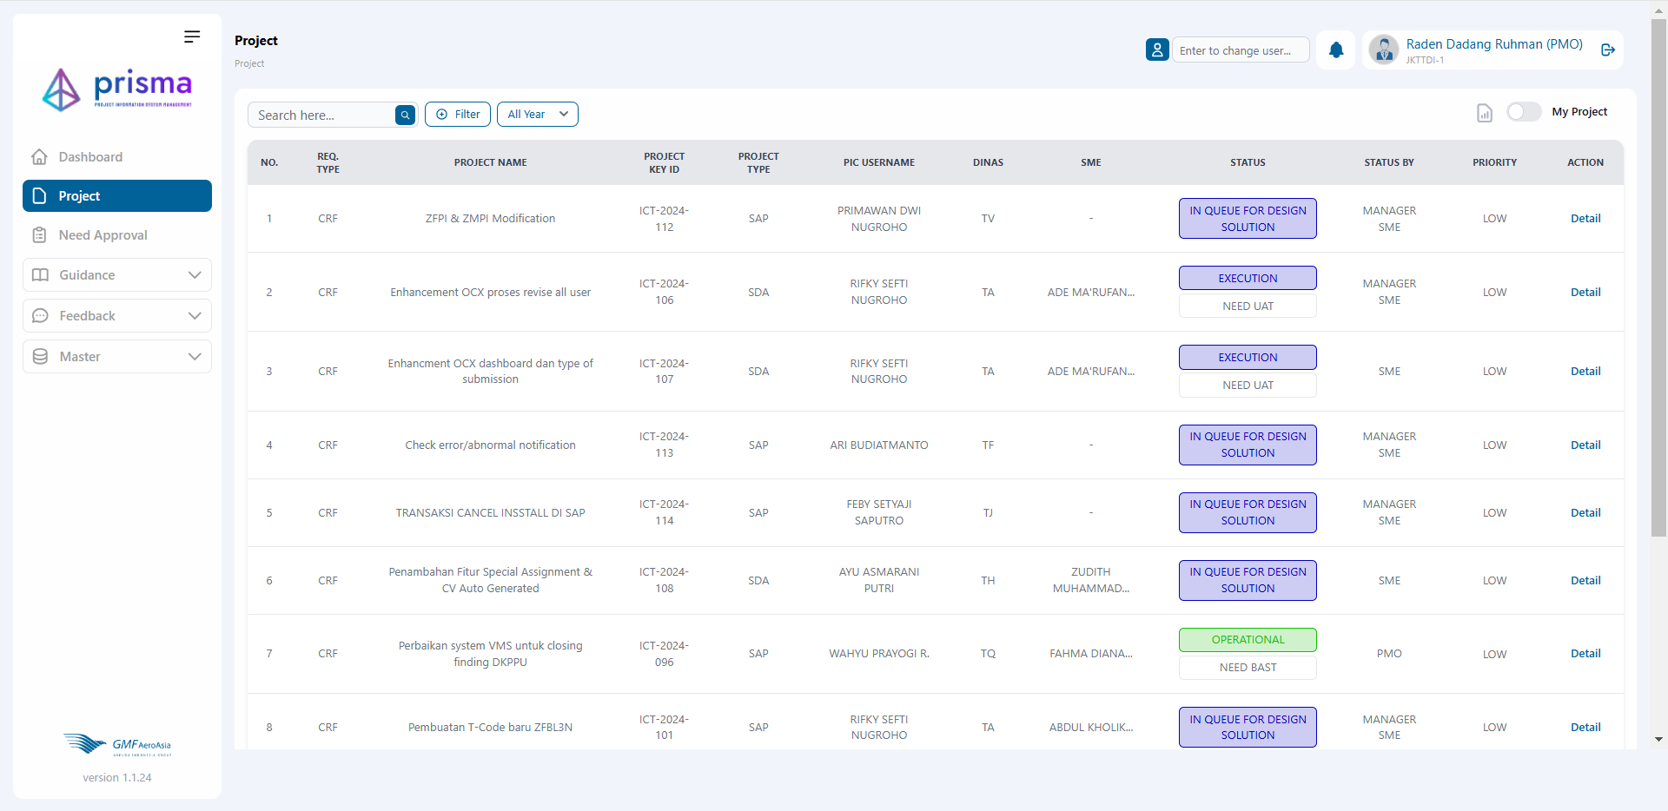This screenshot has height=811, width=1668.
Task: Click the Dashboard home icon
Action: click(x=39, y=157)
